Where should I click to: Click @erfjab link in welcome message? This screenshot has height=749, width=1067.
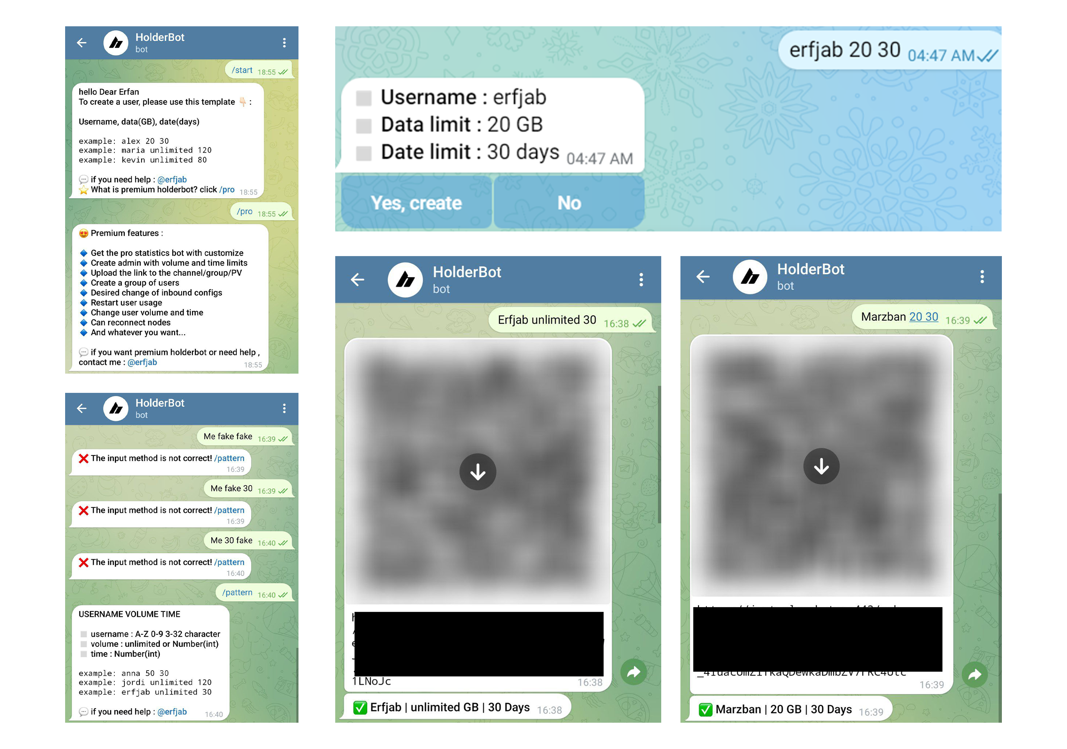(172, 179)
